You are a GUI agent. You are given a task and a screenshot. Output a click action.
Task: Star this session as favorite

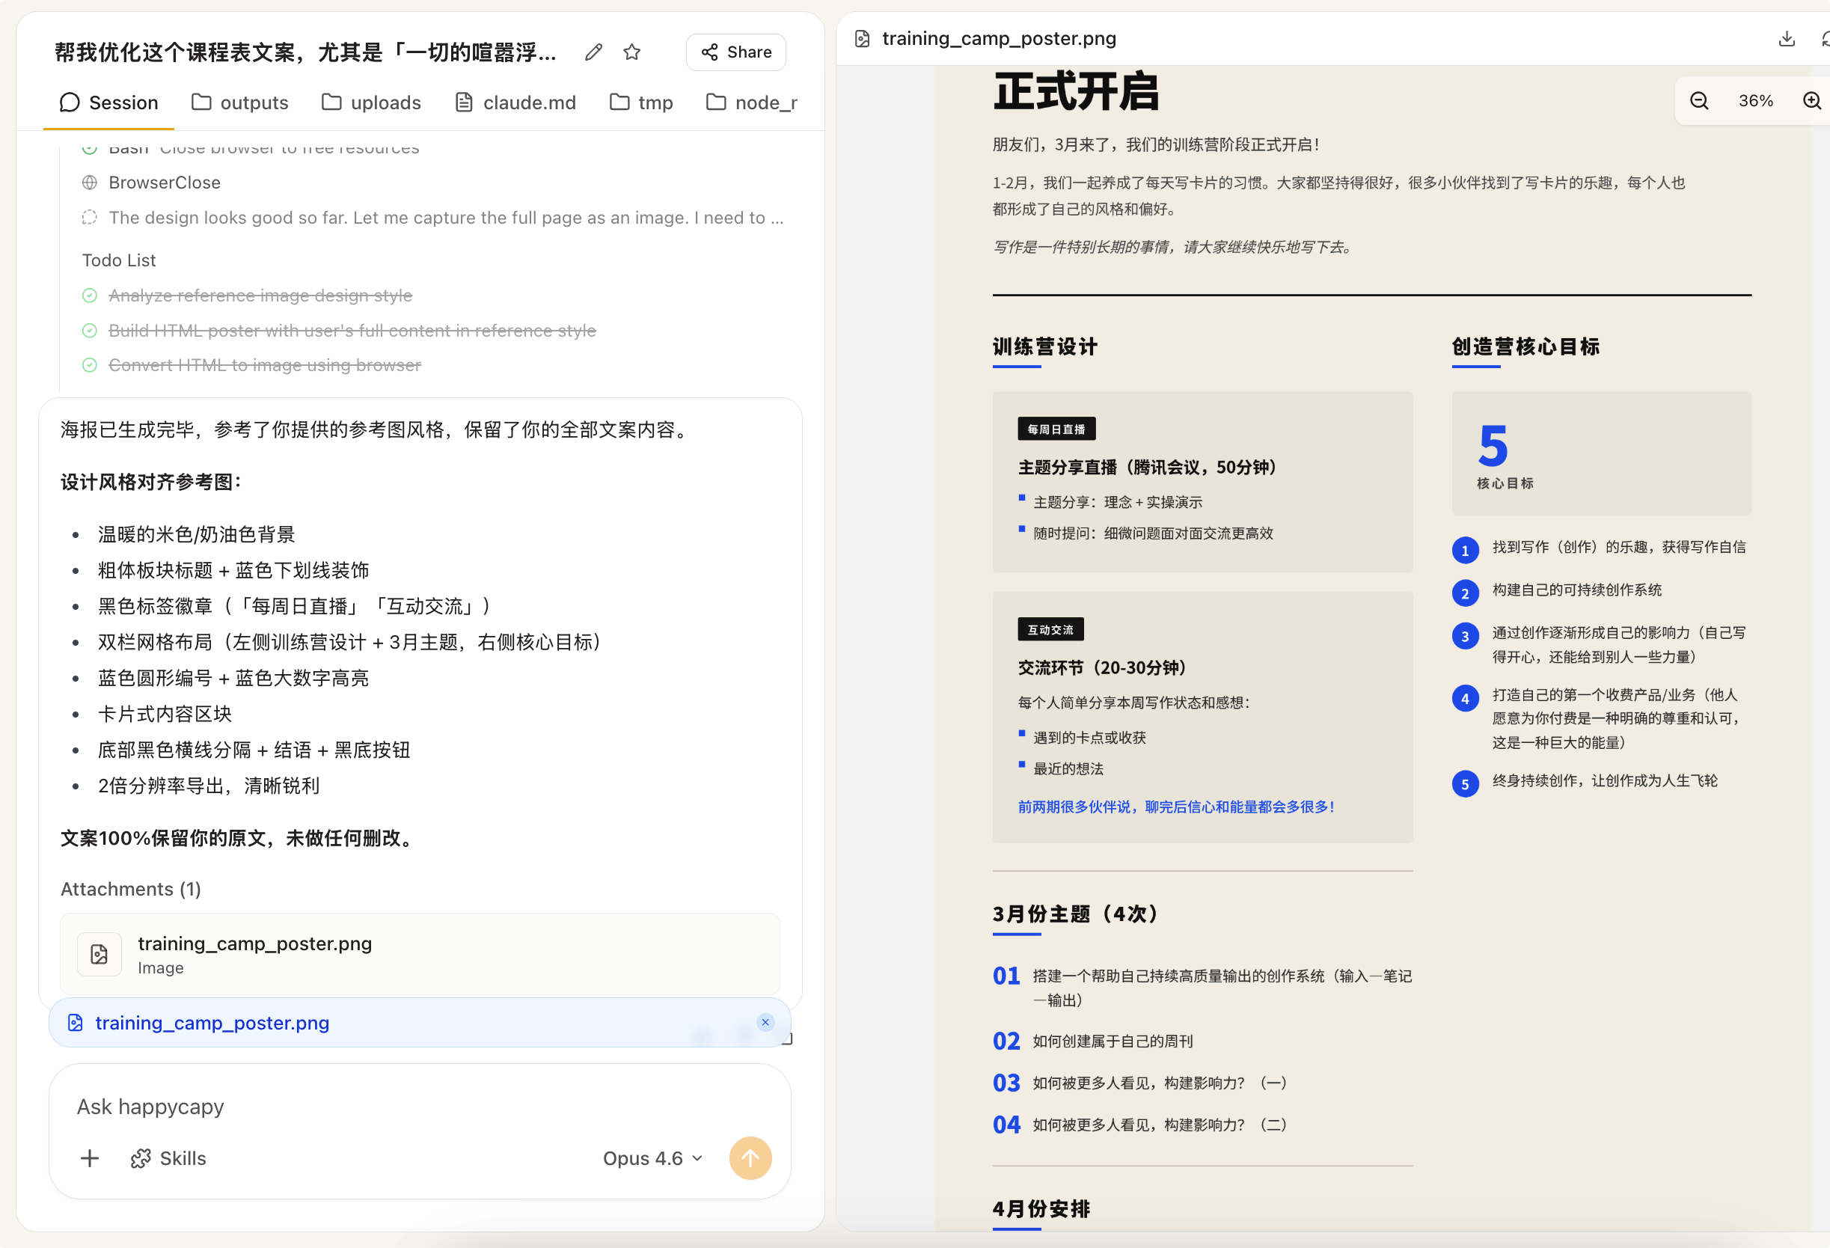tap(631, 52)
